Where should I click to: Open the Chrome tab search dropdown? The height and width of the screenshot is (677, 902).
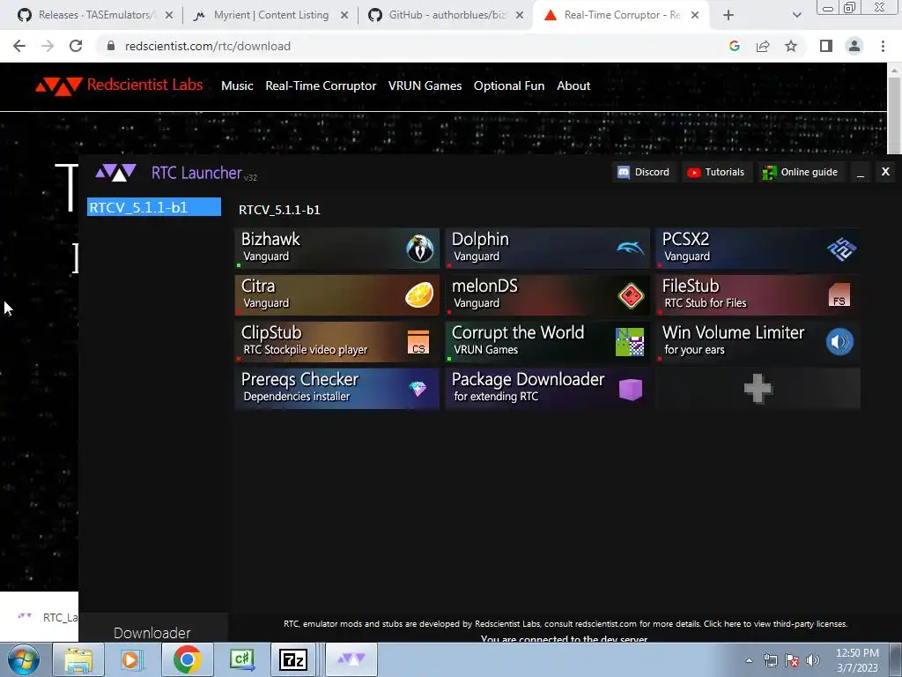coord(796,15)
